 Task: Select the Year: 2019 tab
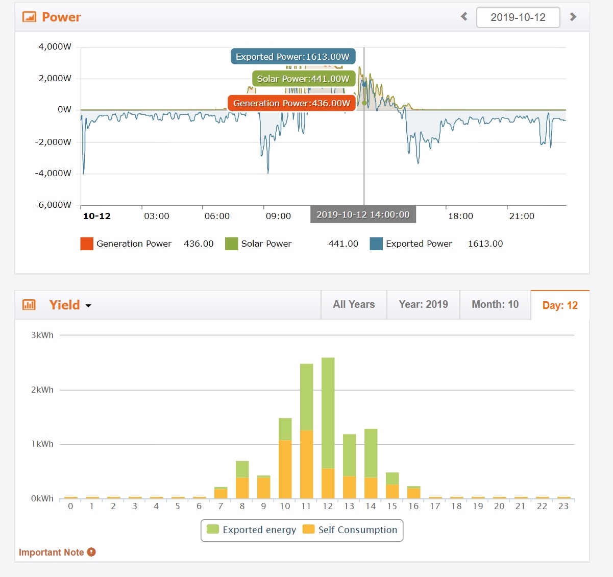pyautogui.click(x=423, y=305)
